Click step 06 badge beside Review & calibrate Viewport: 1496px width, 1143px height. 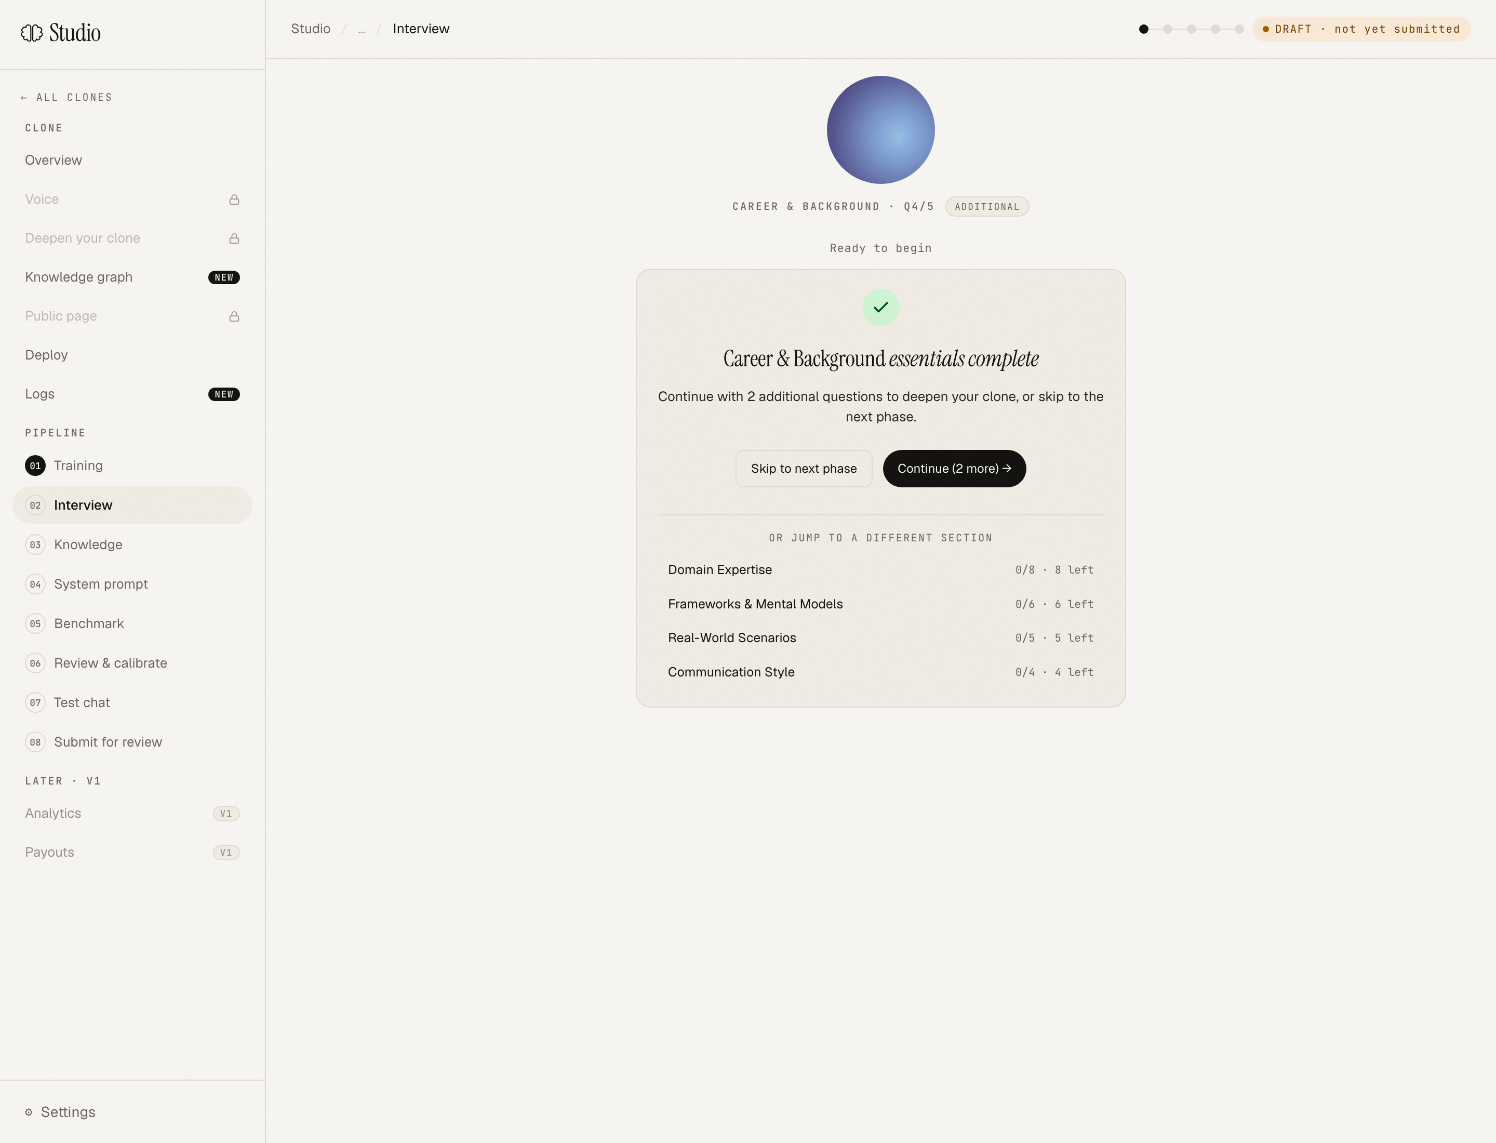point(35,663)
